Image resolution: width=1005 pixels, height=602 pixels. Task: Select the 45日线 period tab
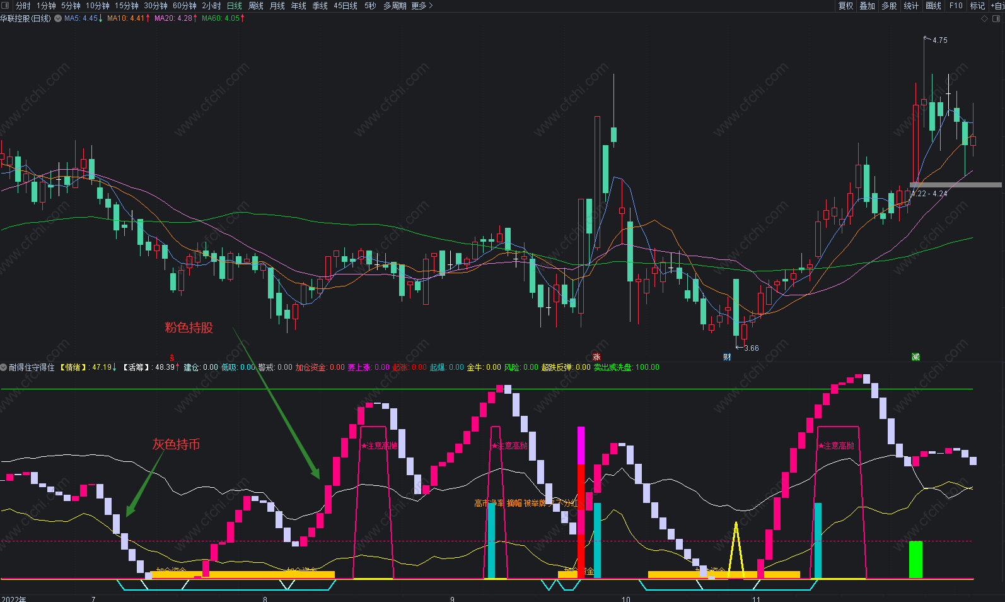tap(346, 6)
